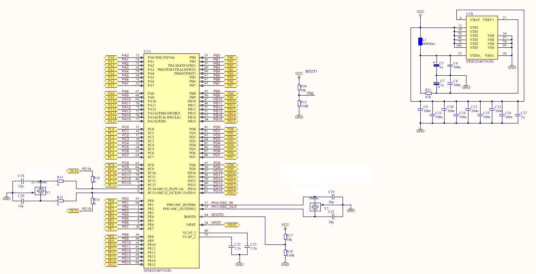Select resistor R18 510R symbol
This screenshot has width=536, height=274.
pos(285,252)
